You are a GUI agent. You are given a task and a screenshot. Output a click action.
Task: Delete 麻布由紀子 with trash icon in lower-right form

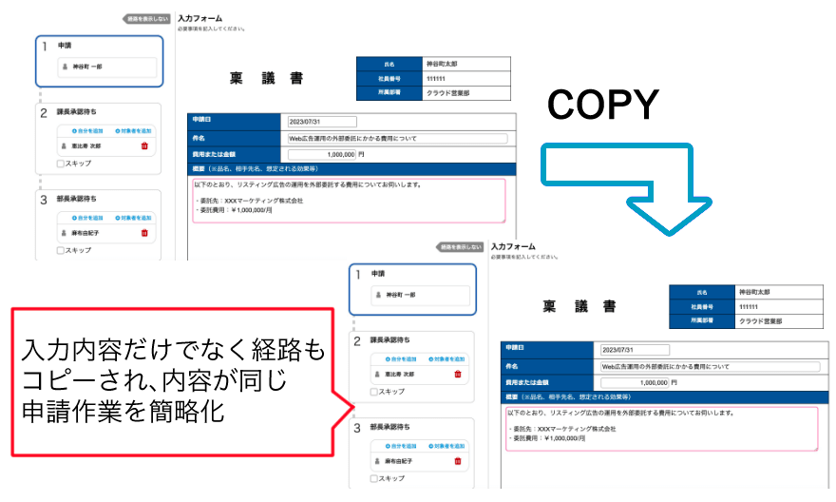[x=458, y=461]
